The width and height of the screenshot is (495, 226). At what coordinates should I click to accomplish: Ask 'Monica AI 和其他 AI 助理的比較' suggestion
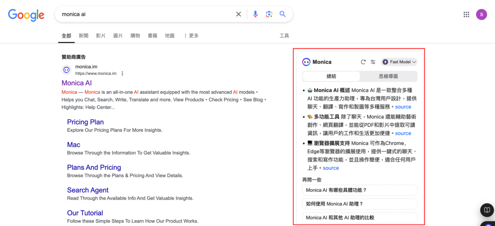coord(360,217)
